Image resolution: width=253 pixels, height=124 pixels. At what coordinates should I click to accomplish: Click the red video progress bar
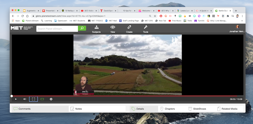click(124, 96)
